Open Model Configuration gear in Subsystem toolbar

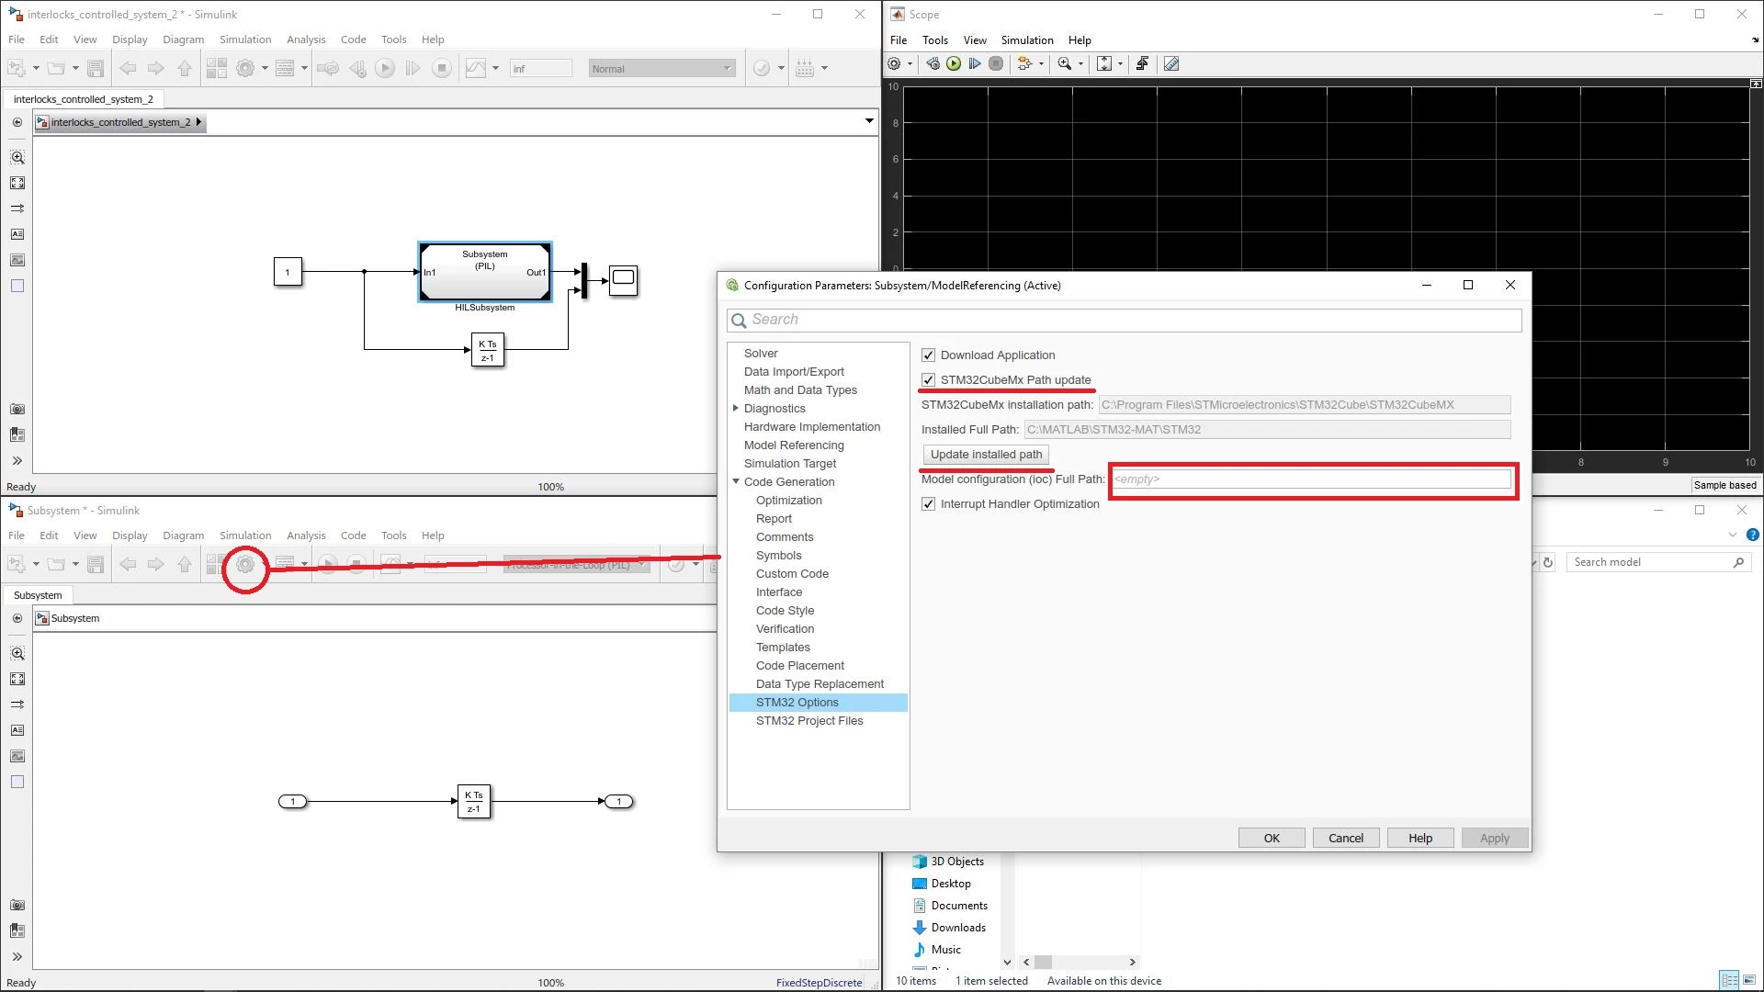pos(245,564)
